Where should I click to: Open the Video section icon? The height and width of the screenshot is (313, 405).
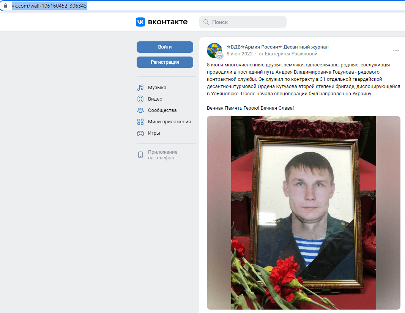point(140,99)
